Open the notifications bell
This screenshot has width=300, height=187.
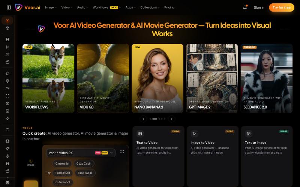[x=245, y=7]
